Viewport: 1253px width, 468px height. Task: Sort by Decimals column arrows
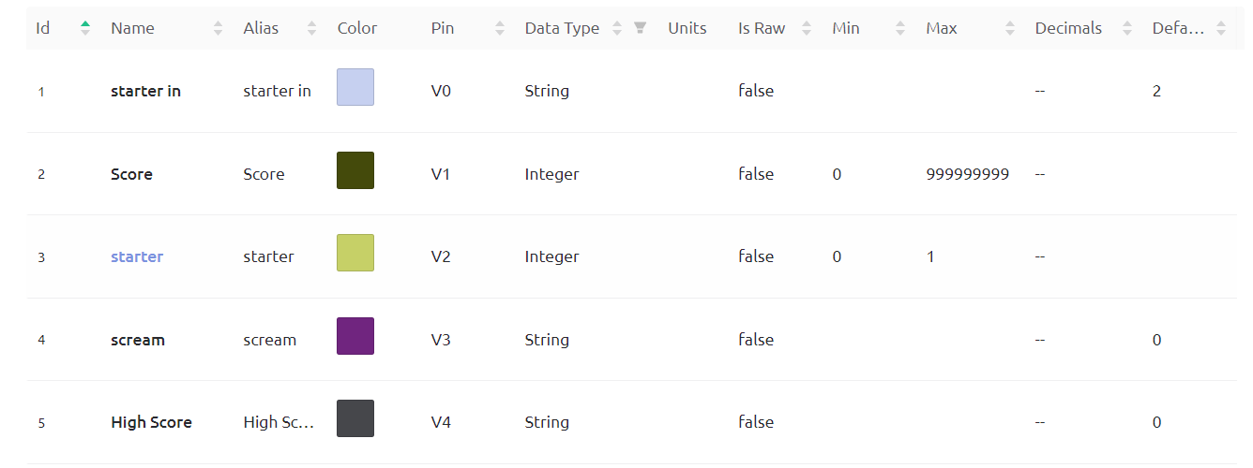1127,28
